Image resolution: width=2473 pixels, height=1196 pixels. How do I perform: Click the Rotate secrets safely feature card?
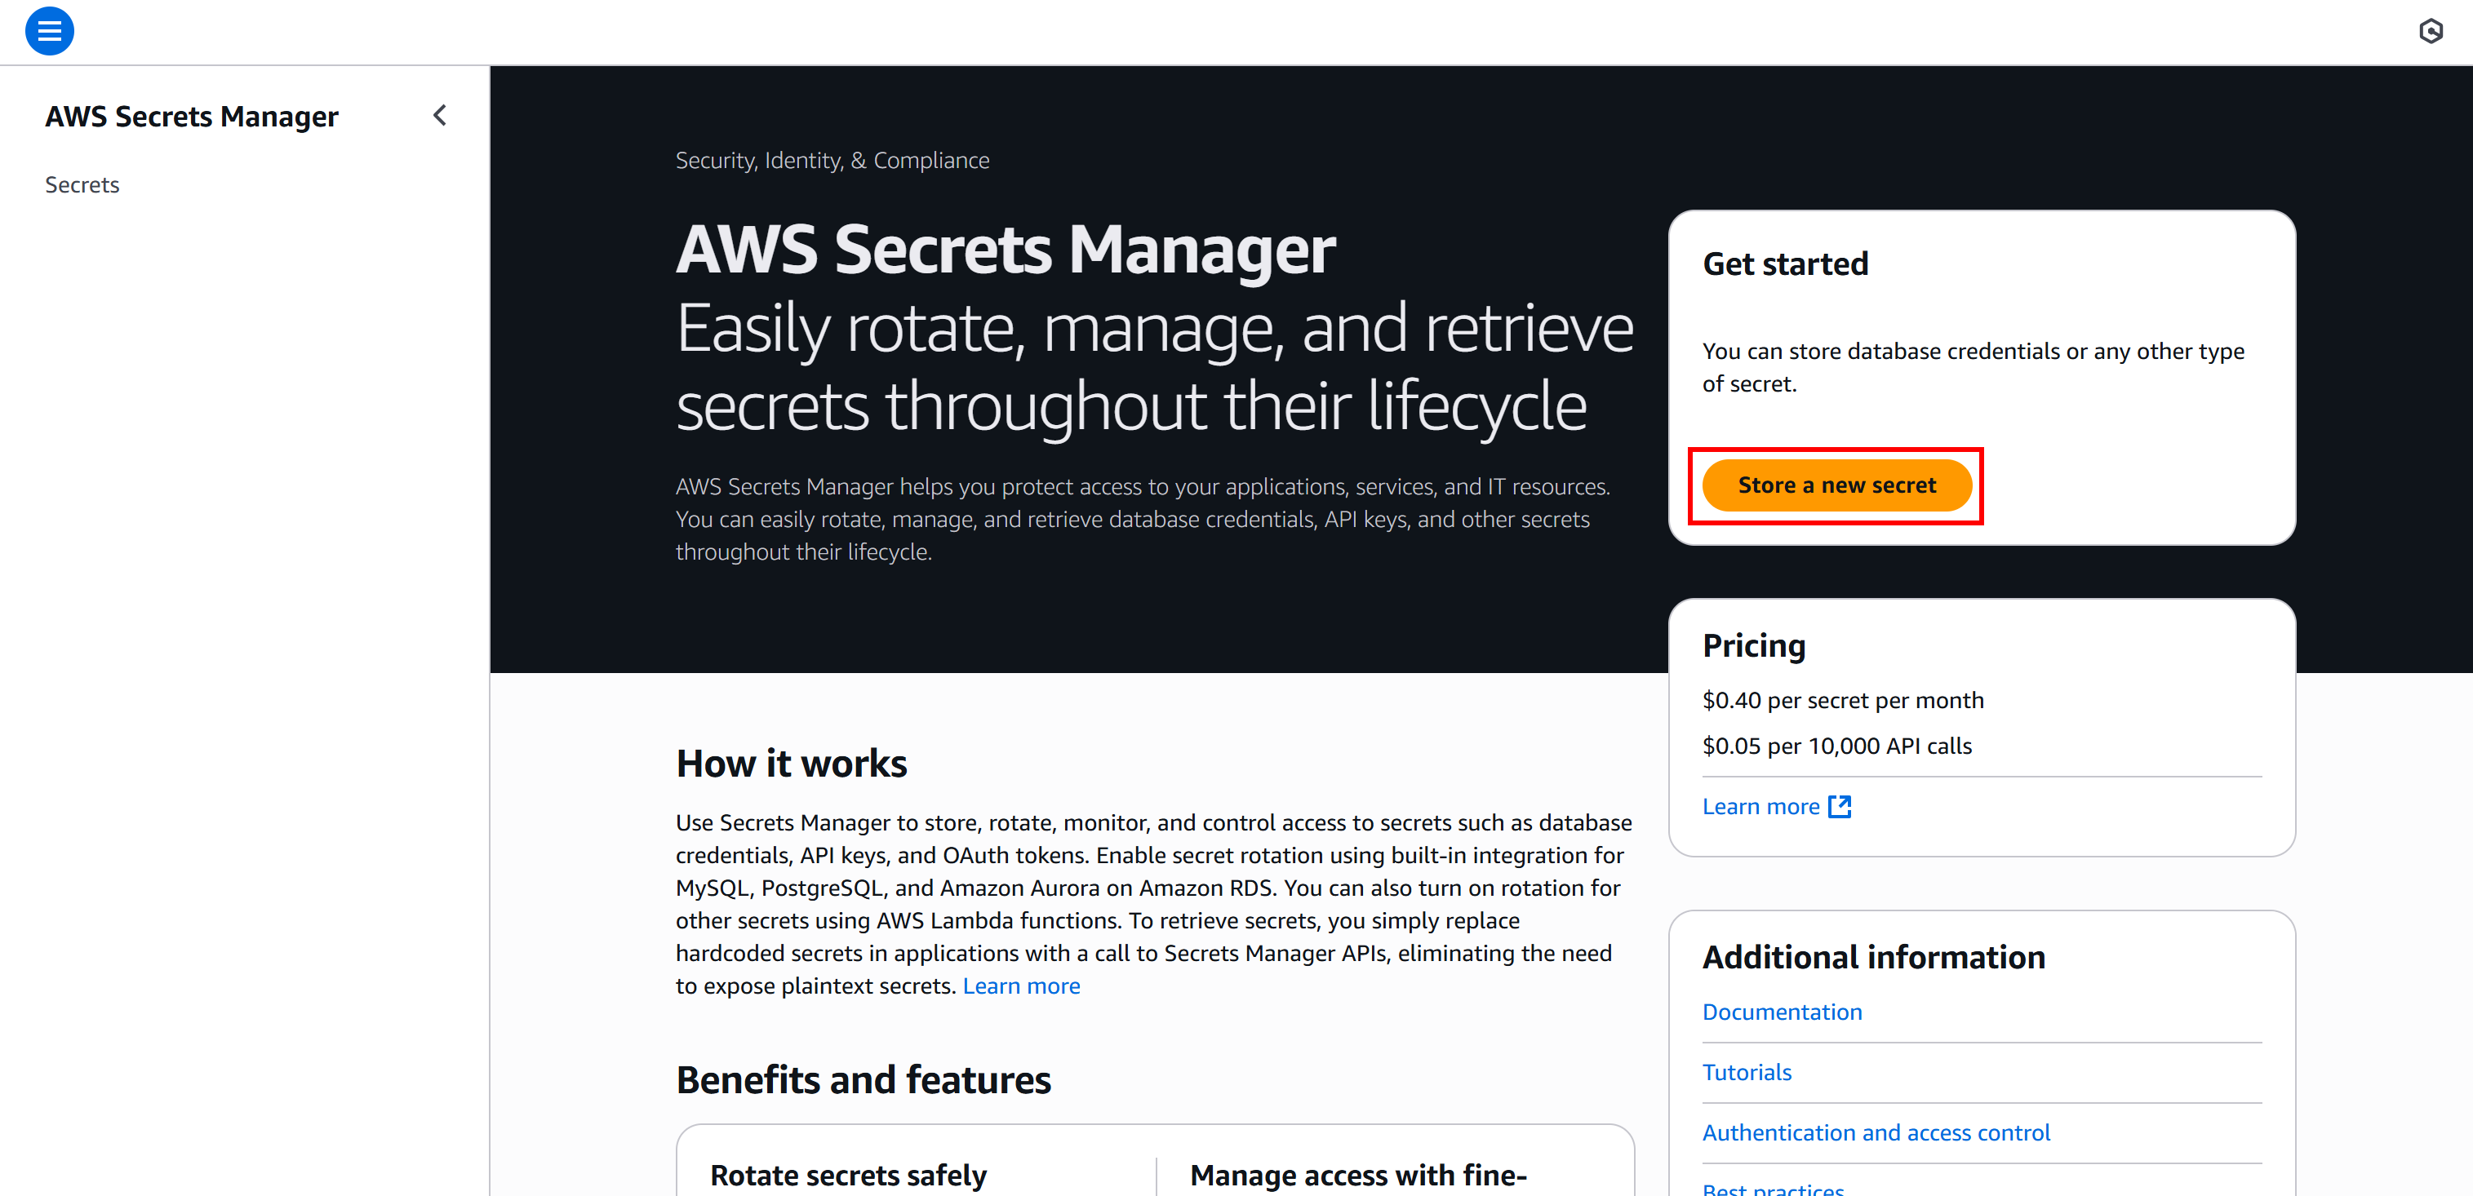(x=849, y=1174)
